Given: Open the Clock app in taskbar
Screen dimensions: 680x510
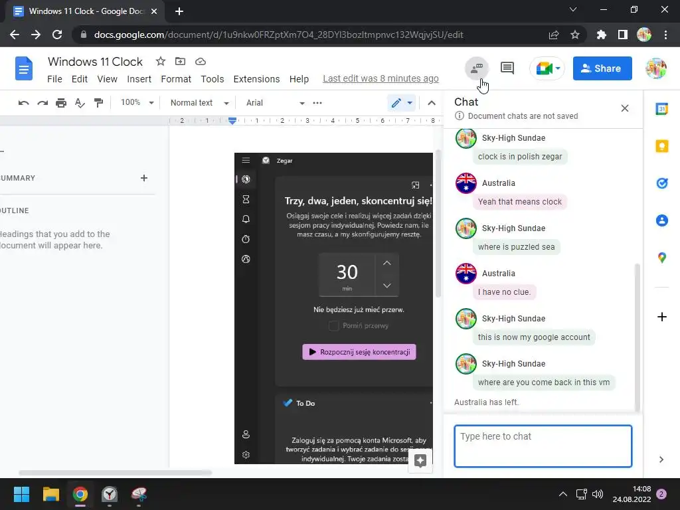Looking at the screenshot, I should [110, 494].
